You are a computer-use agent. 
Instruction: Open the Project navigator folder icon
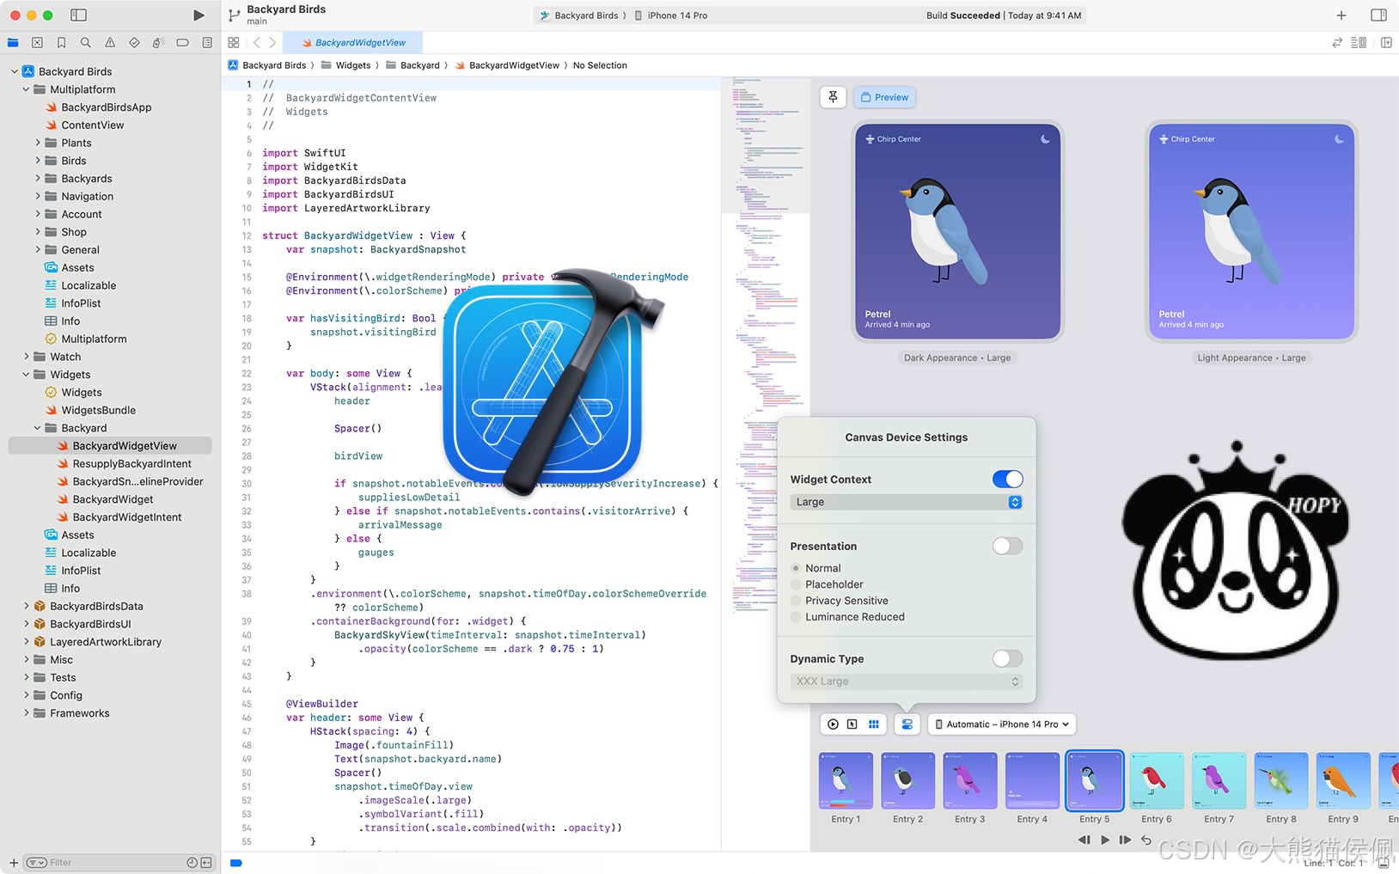pyautogui.click(x=13, y=42)
